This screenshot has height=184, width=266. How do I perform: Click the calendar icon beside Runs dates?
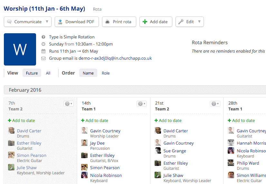coord(43,51)
